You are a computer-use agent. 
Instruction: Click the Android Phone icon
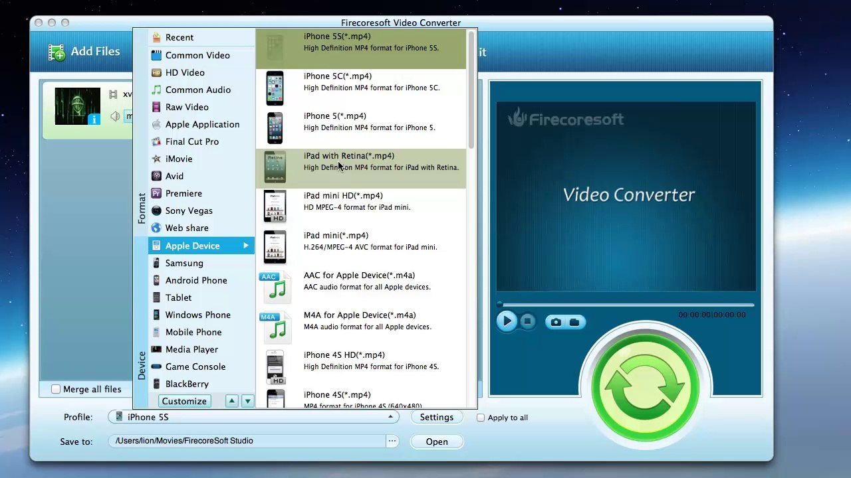pyautogui.click(x=156, y=280)
